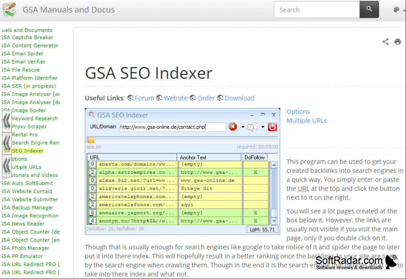The width and height of the screenshot is (406, 279).
Task: Open GSA File Rescue in the sidebar
Action: (x=20, y=70)
